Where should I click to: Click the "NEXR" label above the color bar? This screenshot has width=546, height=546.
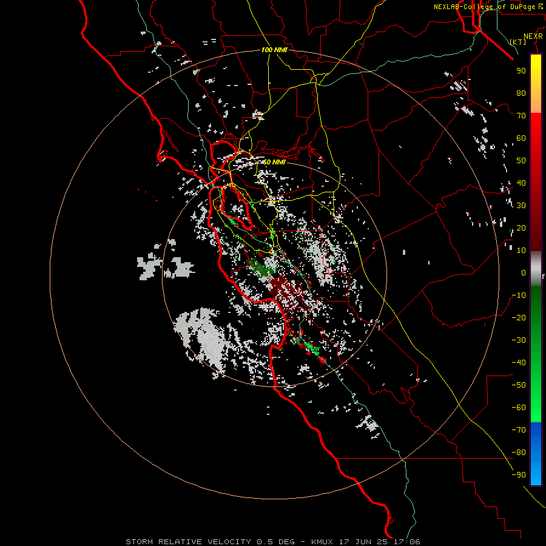[533, 36]
